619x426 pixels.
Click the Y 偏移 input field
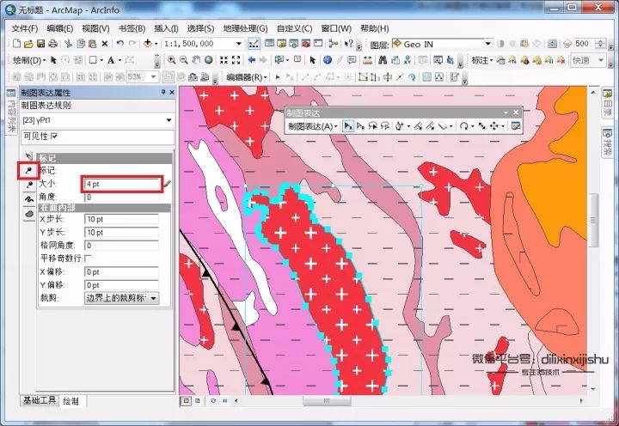122,285
